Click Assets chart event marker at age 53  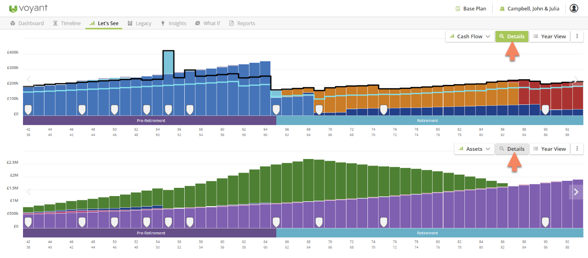[x=147, y=222]
